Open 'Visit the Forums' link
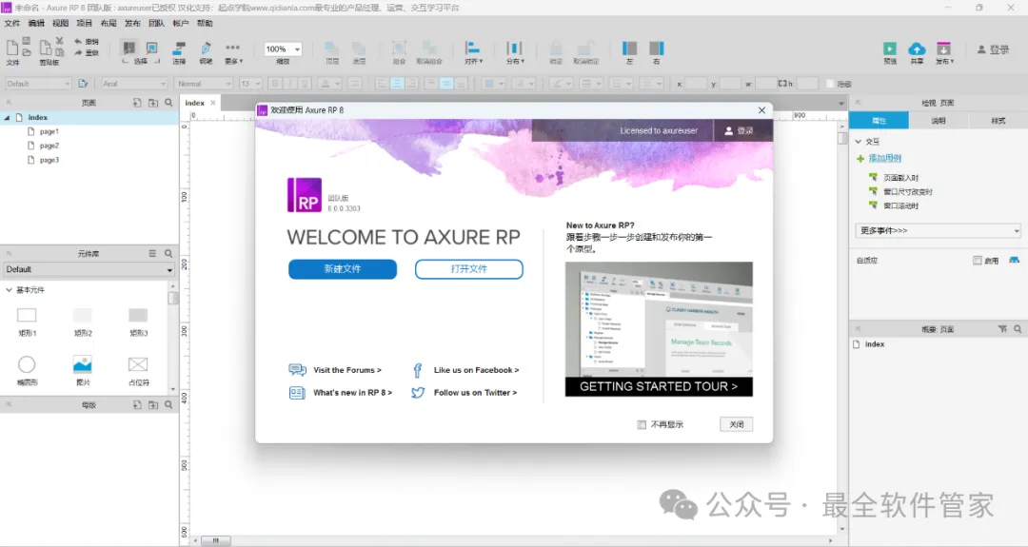Screen dimensions: 1028x547 click(346, 370)
